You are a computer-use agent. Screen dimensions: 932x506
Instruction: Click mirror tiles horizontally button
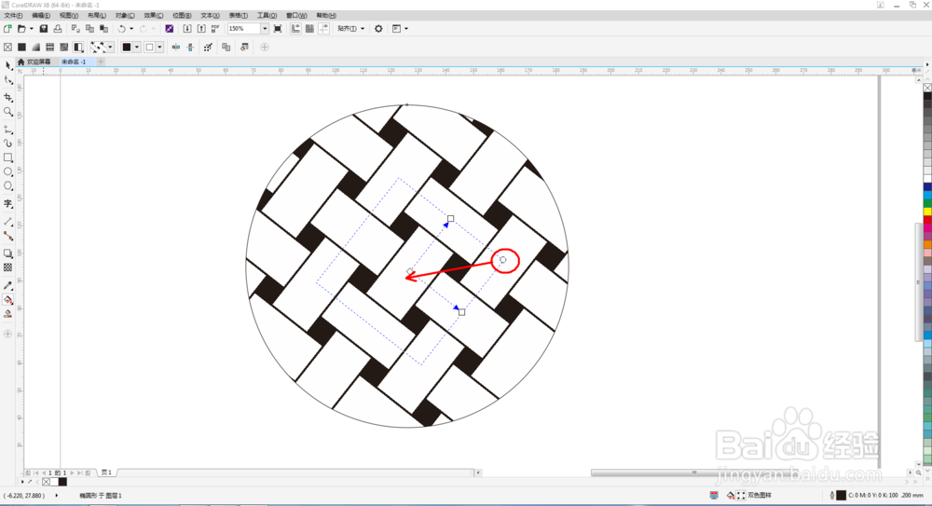[176, 47]
